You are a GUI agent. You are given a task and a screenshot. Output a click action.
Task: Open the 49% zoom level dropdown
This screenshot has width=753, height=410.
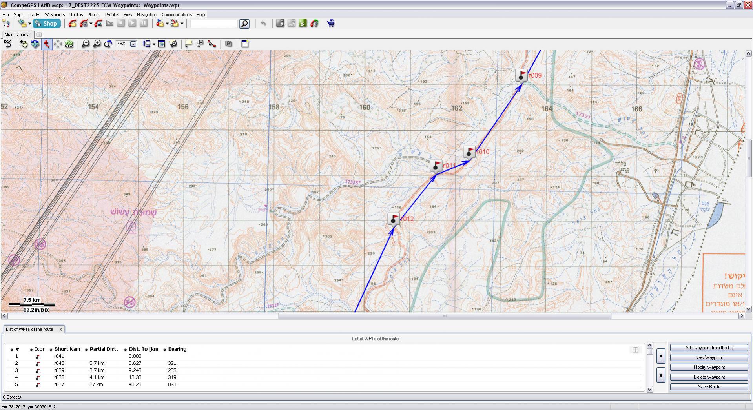pyautogui.click(x=133, y=44)
